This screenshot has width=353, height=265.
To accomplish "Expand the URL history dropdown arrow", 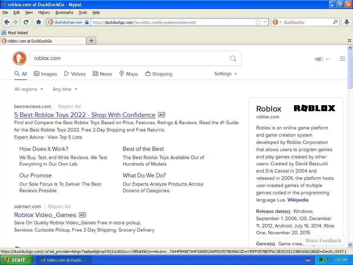I will click(x=265, y=22).
